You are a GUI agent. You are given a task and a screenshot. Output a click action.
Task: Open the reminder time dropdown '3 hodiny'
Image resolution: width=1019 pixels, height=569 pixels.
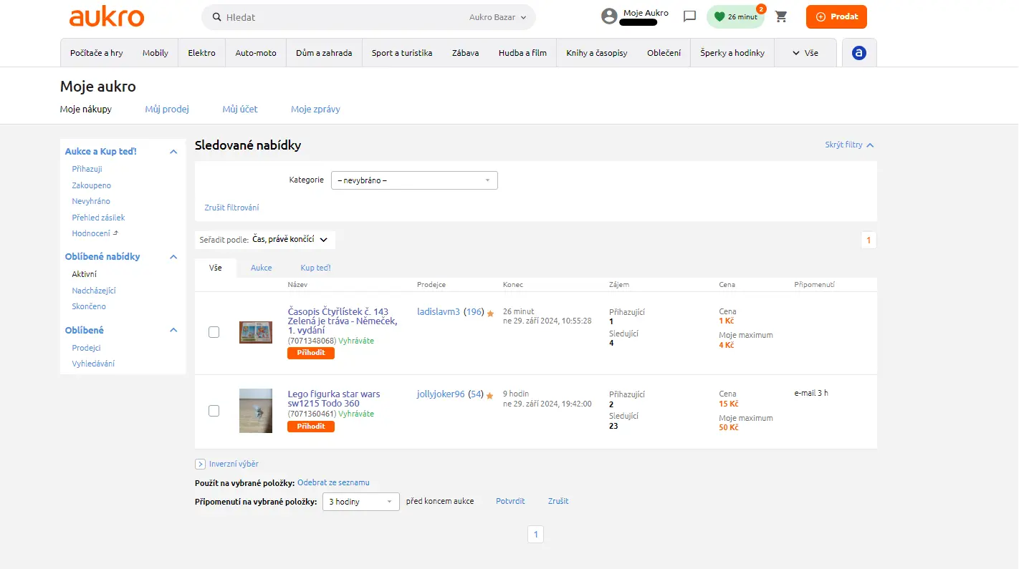pos(361,502)
